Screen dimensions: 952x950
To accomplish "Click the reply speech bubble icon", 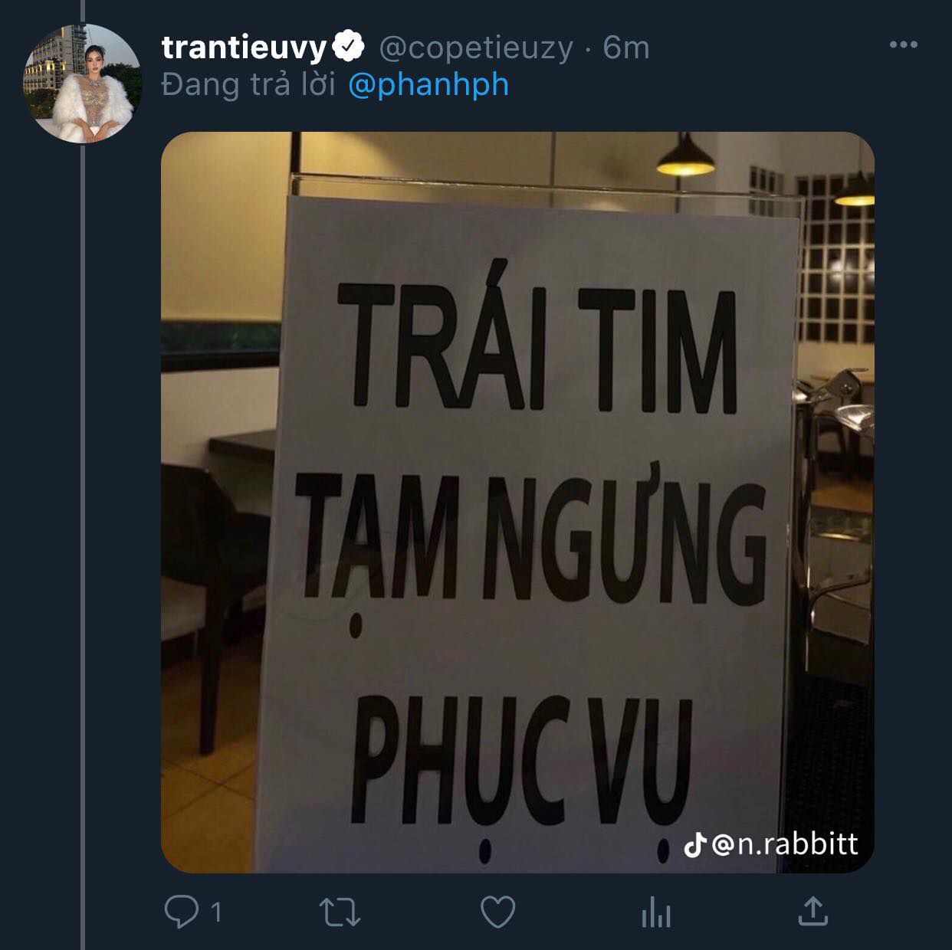I will click(181, 912).
